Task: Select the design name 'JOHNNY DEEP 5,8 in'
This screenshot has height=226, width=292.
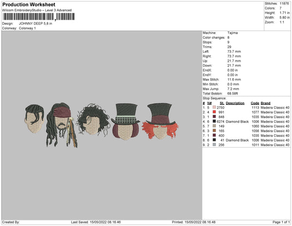Action: tap(36, 23)
